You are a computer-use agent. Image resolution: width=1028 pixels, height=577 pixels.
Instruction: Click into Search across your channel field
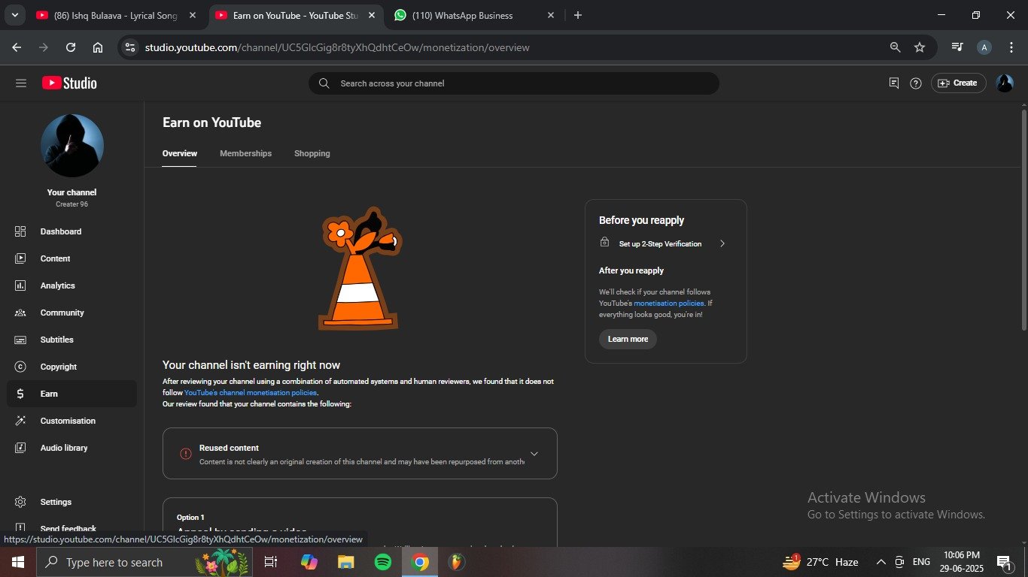514,83
